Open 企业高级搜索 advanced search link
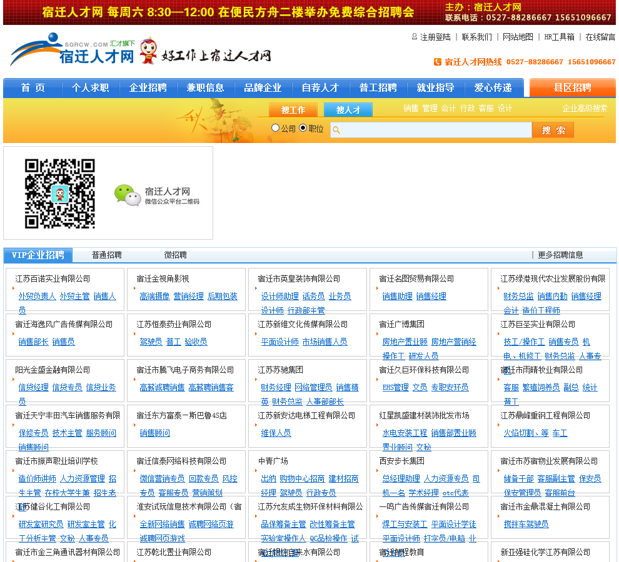Viewport: 619px width, 562px height. 585,108
